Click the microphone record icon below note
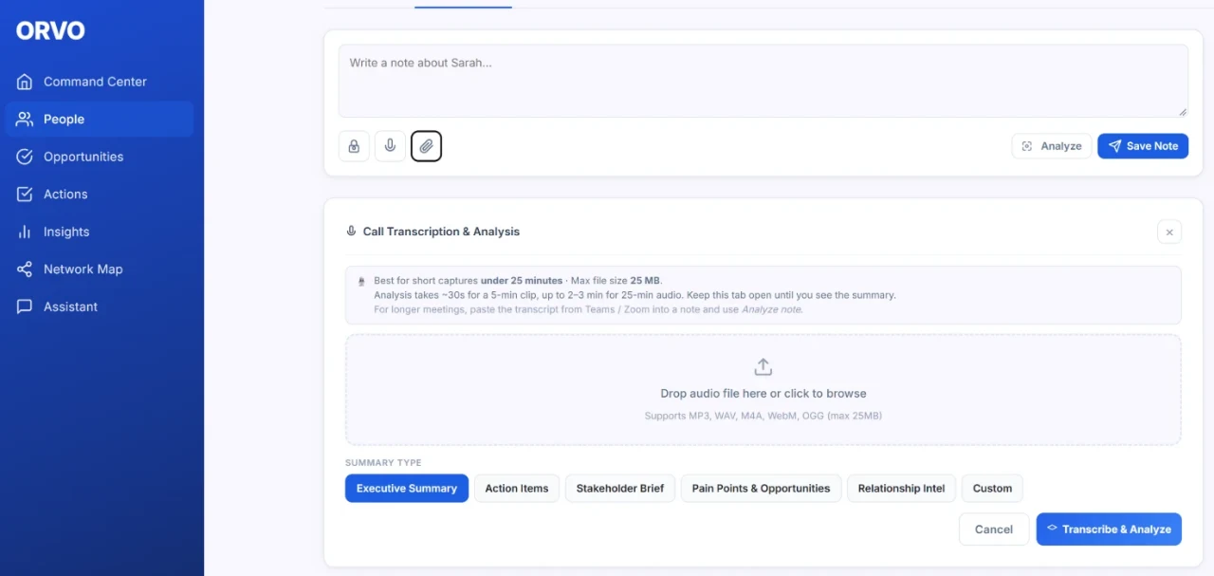 coord(390,146)
